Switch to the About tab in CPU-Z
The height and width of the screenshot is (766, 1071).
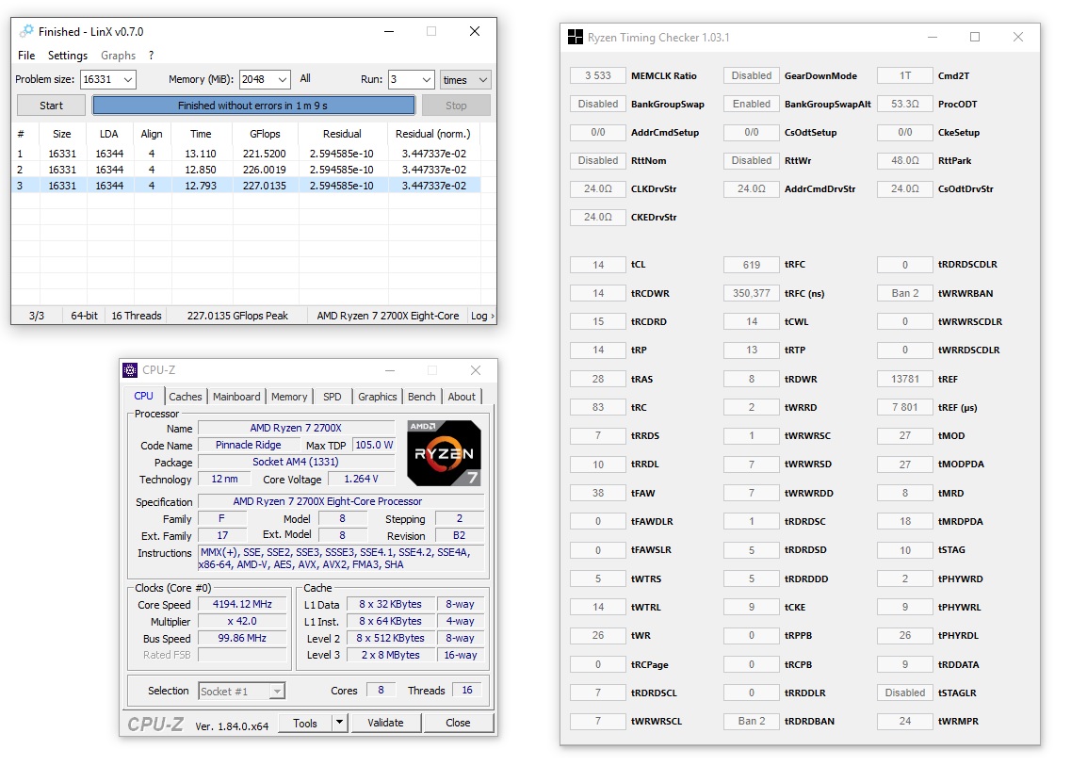(462, 397)
